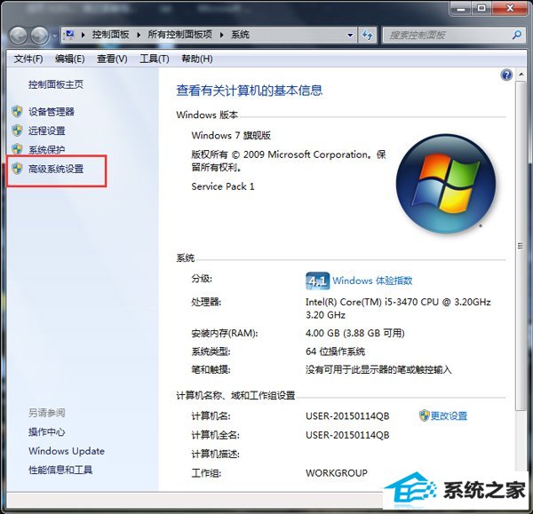Open 性能信息和工具 link
This screenshot has width=533, height=514.
(60, 471)
